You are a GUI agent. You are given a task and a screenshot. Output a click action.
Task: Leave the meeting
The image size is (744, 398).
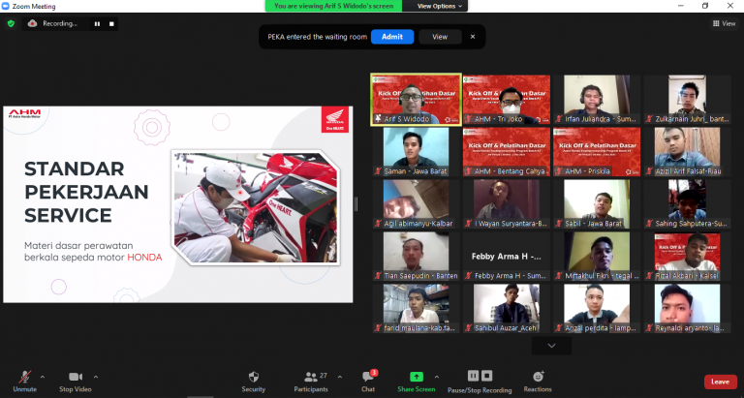click(720, 382)
